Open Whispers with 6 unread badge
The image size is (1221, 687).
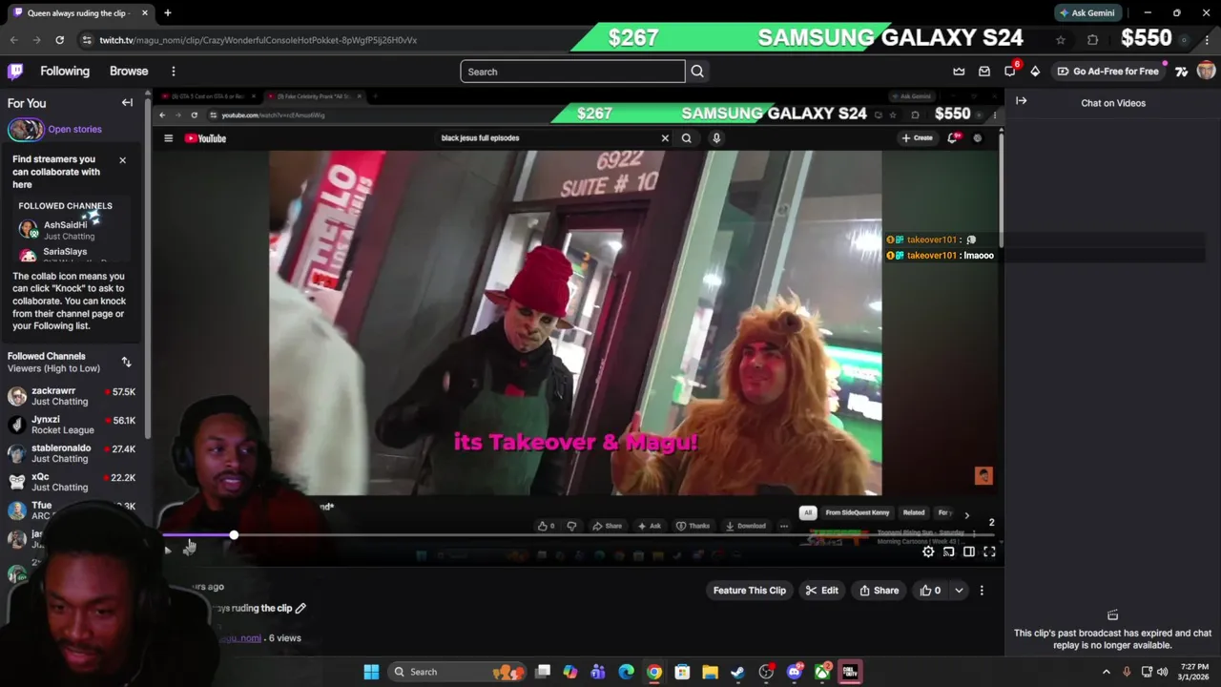tap(1011, 71)
